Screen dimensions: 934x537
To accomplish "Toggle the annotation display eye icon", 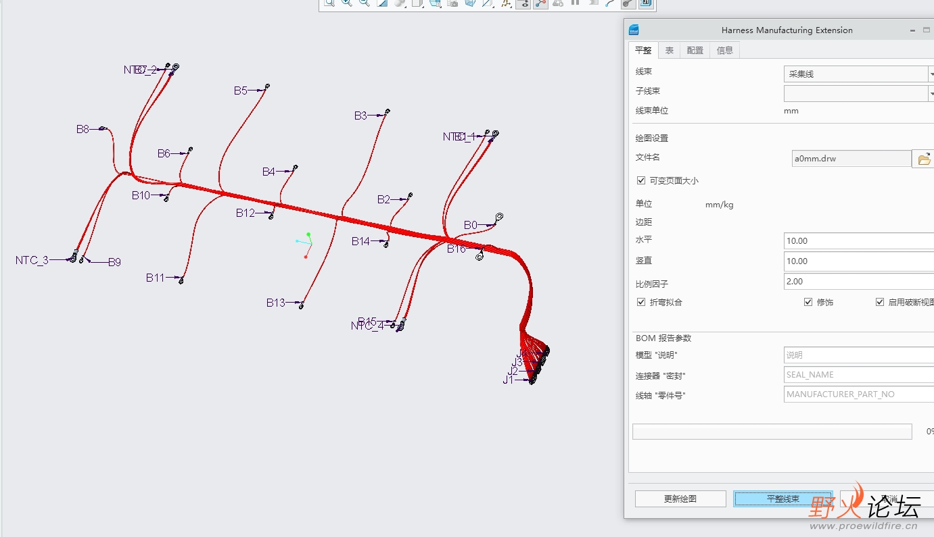I will click(x=523, y=3).
